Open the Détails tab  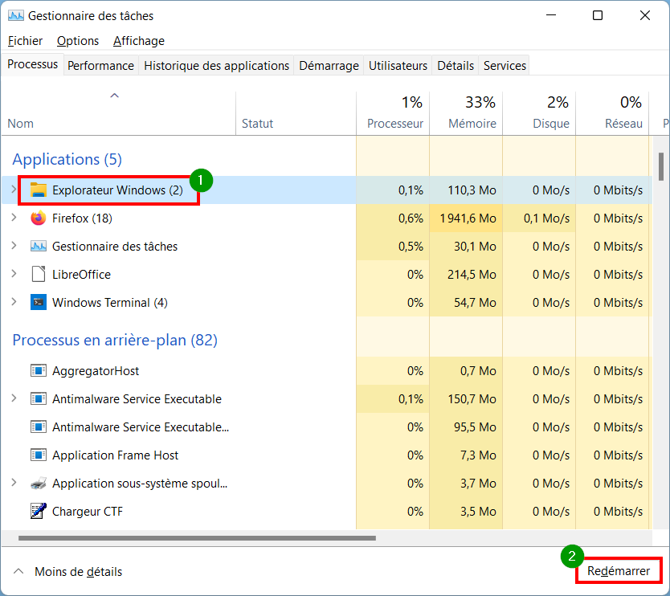[456, 65]
